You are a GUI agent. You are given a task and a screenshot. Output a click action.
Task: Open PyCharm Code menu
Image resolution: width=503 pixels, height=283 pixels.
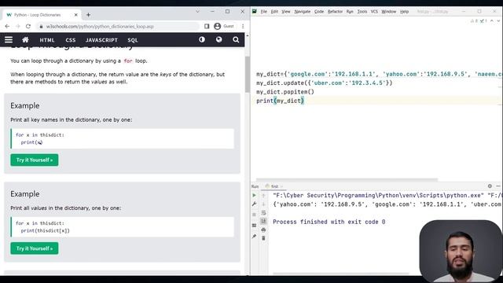(319, 12)
